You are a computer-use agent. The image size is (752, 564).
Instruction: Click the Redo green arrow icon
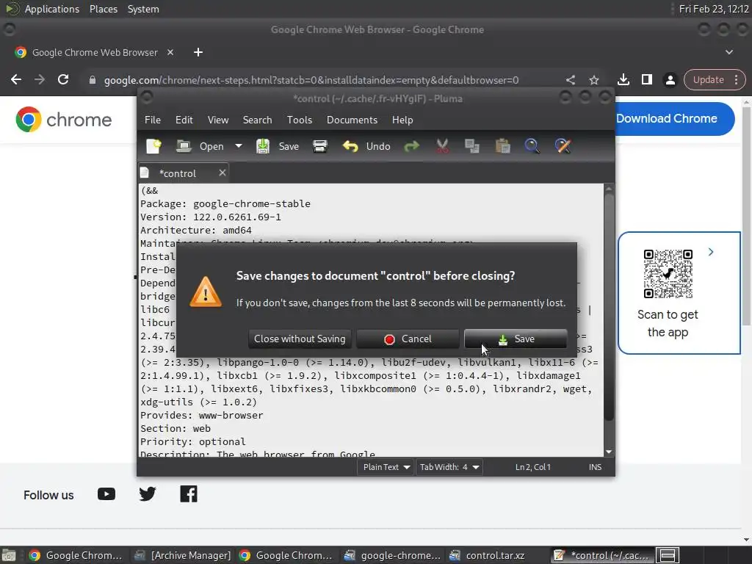pyautogui.click(x=411, y=146)
